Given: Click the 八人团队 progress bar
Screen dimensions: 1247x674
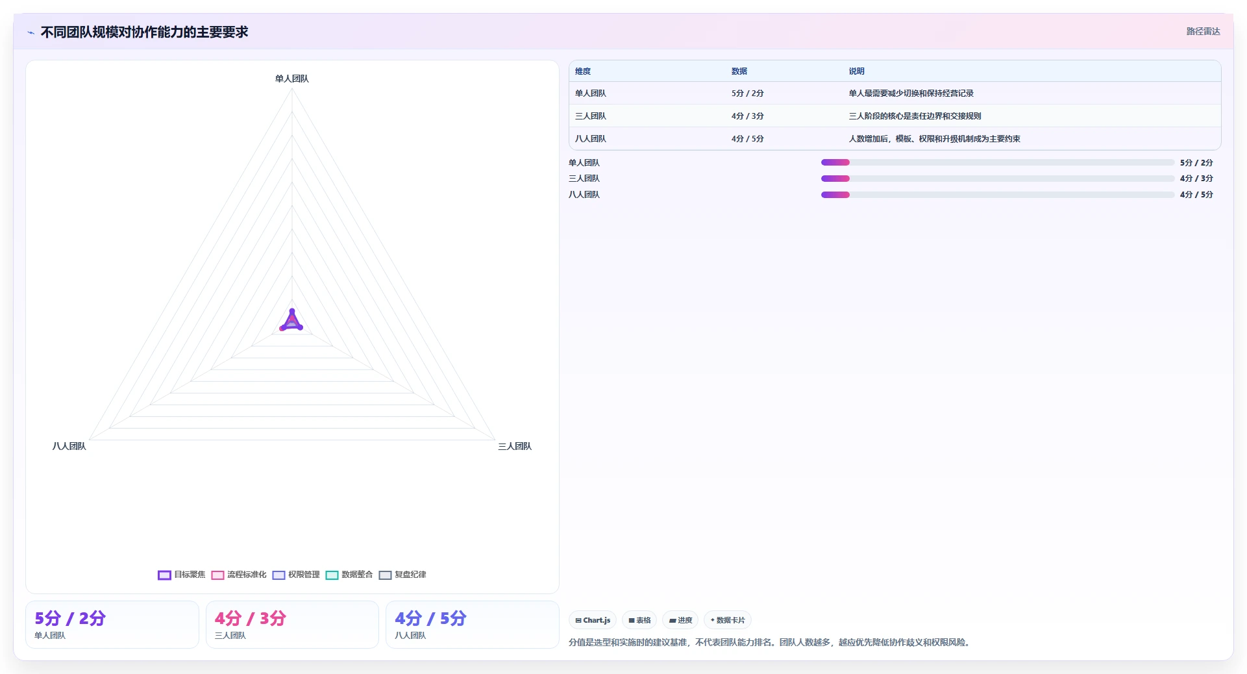Looking at the screenshot, I should tap(998, 195).
